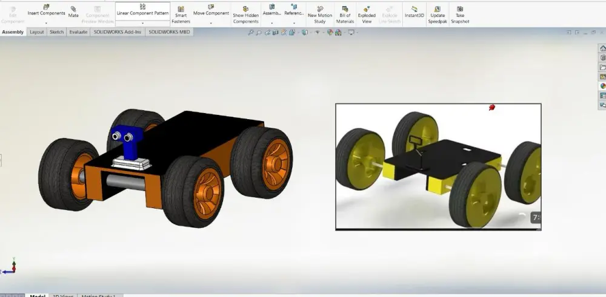
Task: Expand Assembly Features dropdown arrow
Action: (271, 23)
